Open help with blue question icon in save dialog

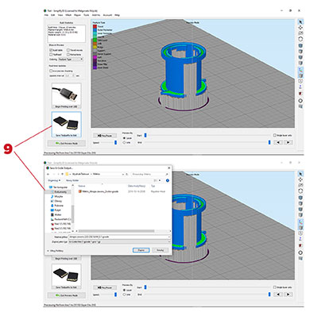168,180
